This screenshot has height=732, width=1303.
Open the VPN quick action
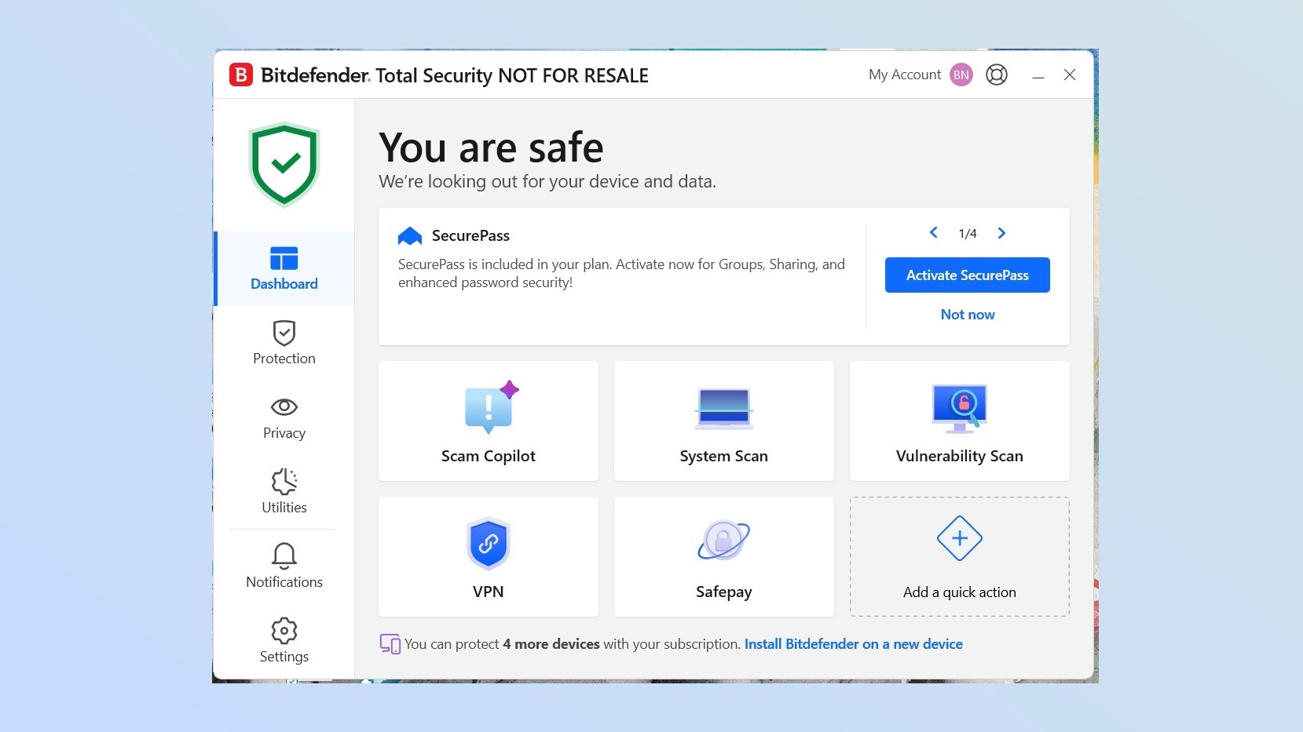489,556
